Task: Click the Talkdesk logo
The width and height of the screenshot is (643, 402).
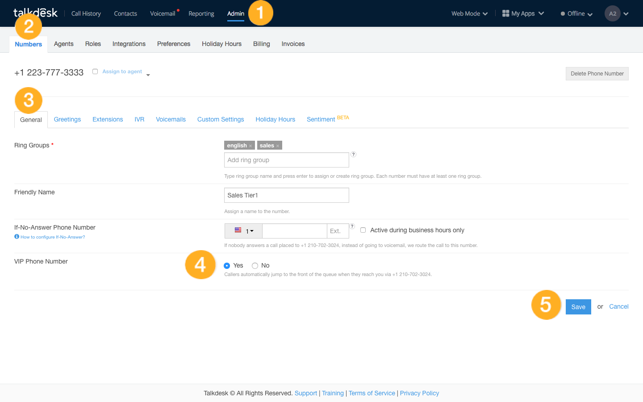Action: [x=35, y=13]
